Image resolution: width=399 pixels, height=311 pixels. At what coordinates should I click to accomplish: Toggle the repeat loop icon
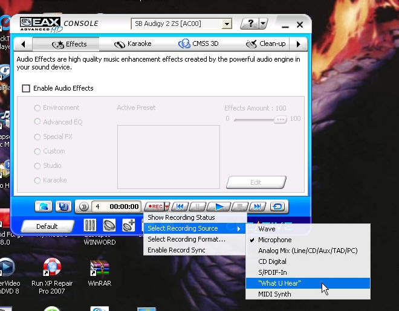pos(278,207)
